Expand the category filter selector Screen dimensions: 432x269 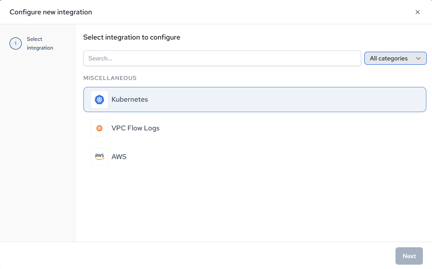pyautogui.click(x=395, y=58)
